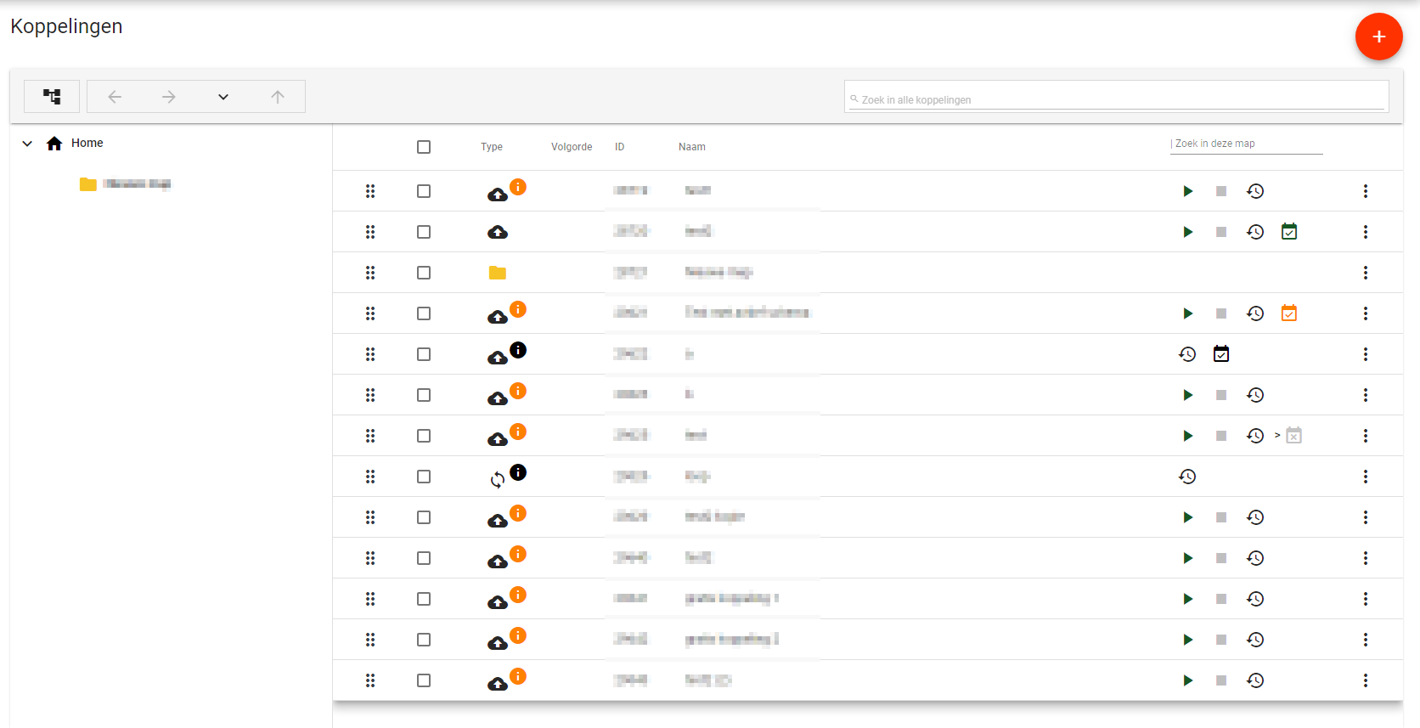Tick the checkbox in the first row
The height and width of the screenshot is (728, 1420).
pyautogui.click(x=424, y=191)
